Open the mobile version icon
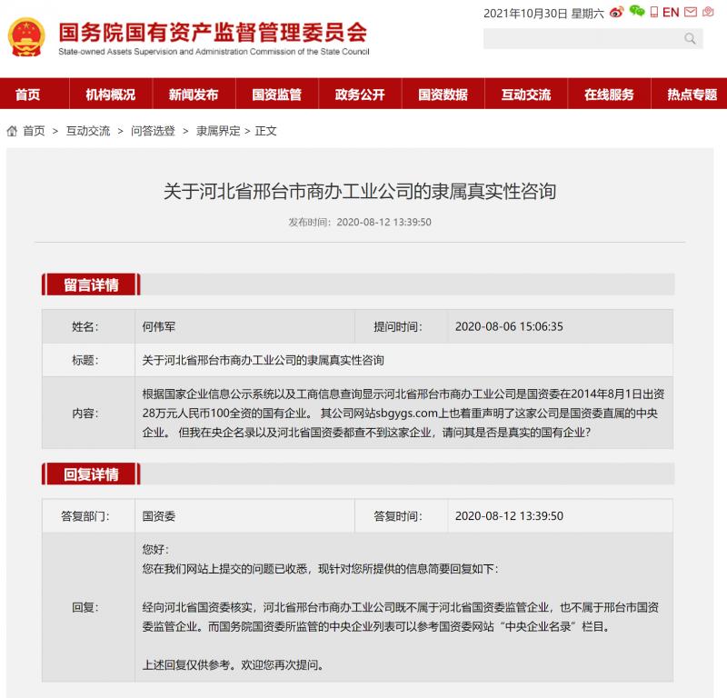 pyautogui.click(x=652, y=11)
